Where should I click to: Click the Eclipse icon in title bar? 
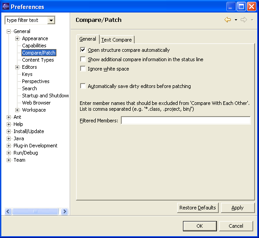pos(6,7)
